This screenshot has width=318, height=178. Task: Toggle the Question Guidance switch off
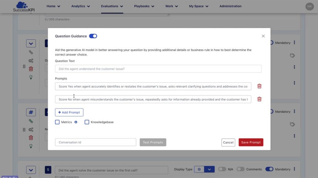pos(93,36)
